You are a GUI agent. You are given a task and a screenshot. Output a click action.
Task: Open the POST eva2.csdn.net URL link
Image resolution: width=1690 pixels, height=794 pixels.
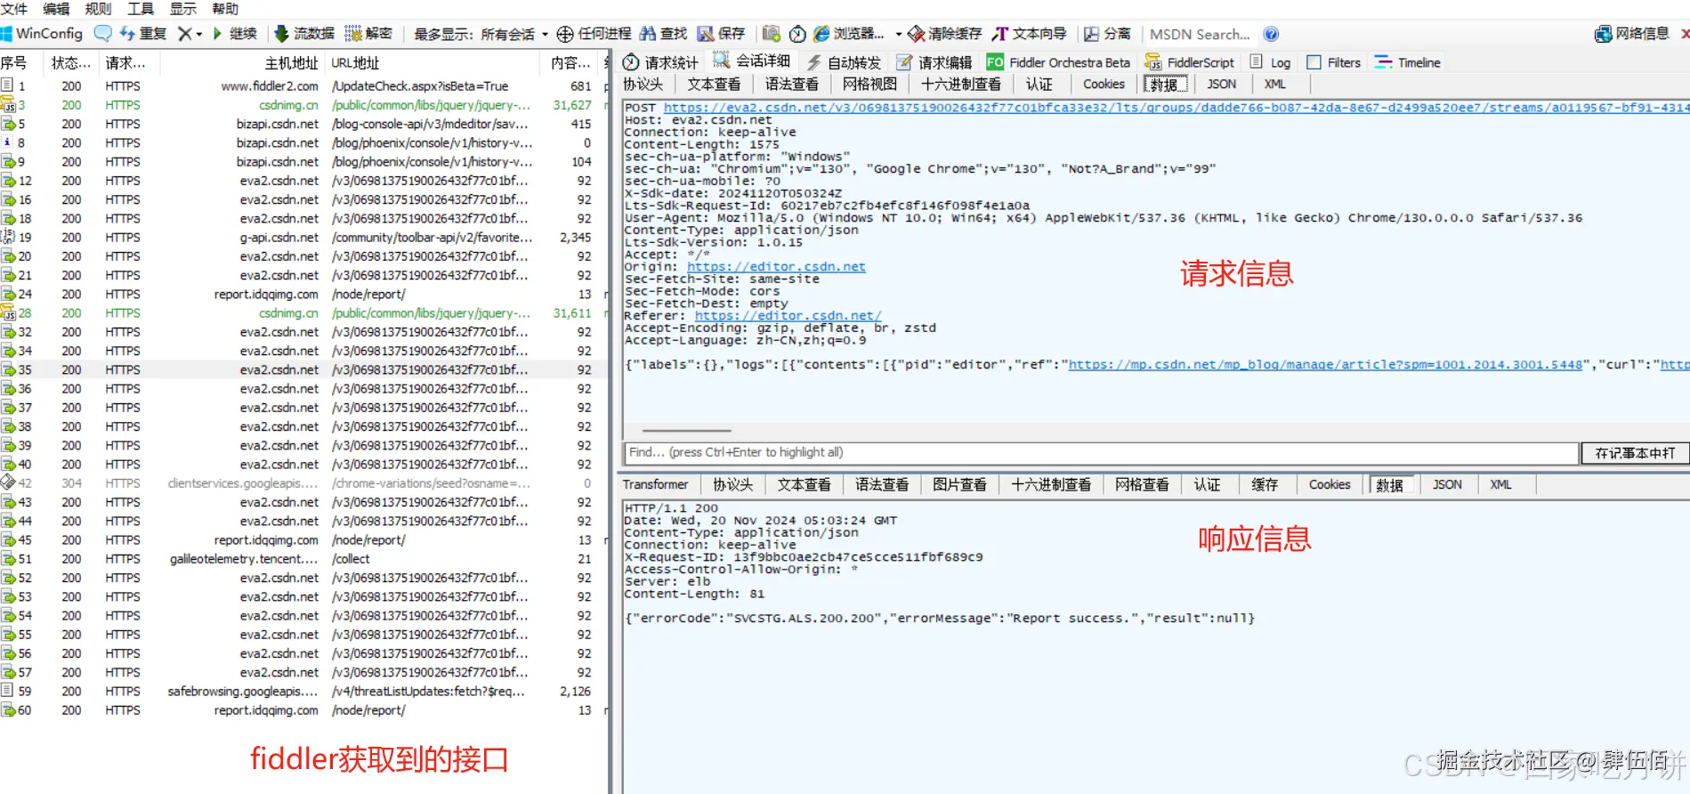(1176, 107)
